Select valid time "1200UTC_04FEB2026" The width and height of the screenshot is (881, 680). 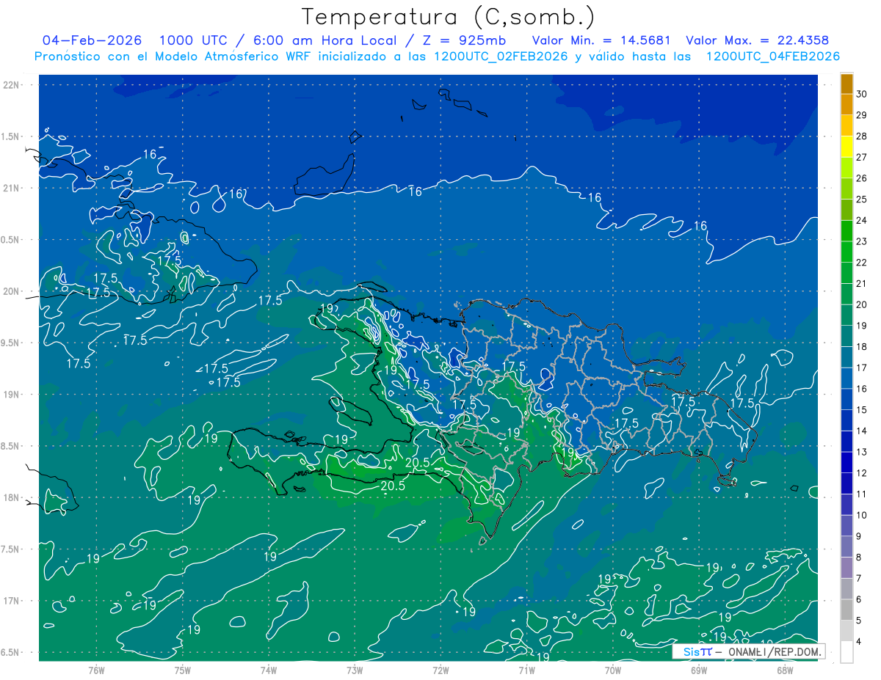click(x=773, y=56)
